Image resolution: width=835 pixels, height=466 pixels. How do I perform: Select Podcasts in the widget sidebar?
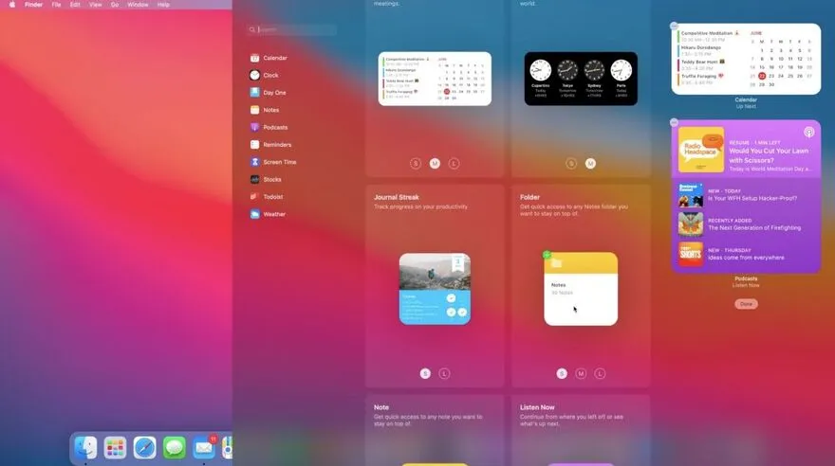(269, 128)
